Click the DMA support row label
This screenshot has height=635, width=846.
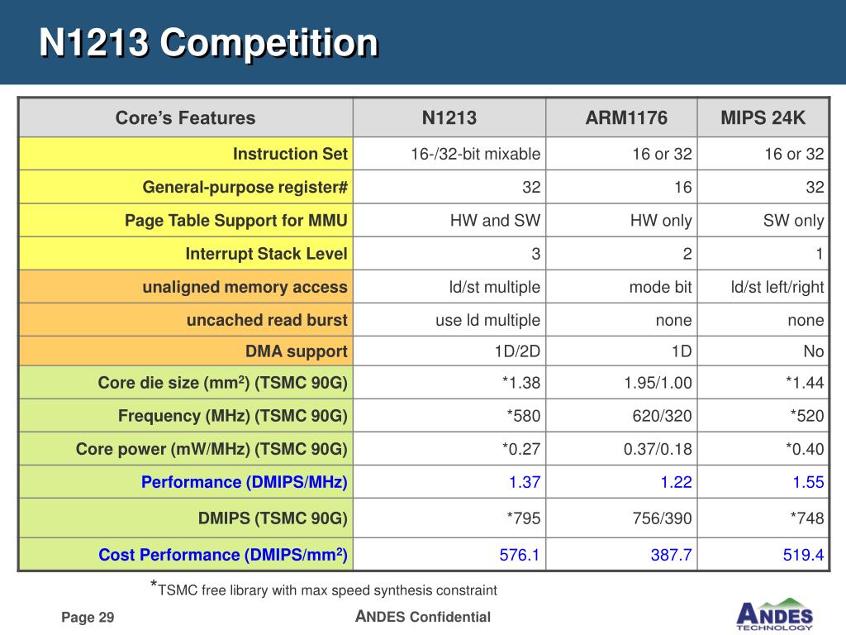point(297,351)
